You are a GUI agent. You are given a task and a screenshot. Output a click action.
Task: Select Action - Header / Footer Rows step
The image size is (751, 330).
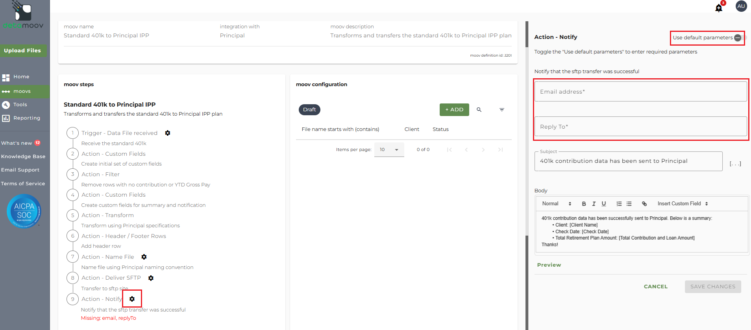[124, 236]
